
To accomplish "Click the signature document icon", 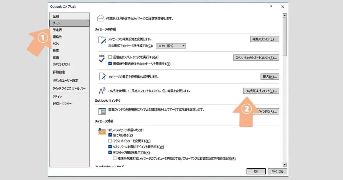I will (x=102, y=77).
